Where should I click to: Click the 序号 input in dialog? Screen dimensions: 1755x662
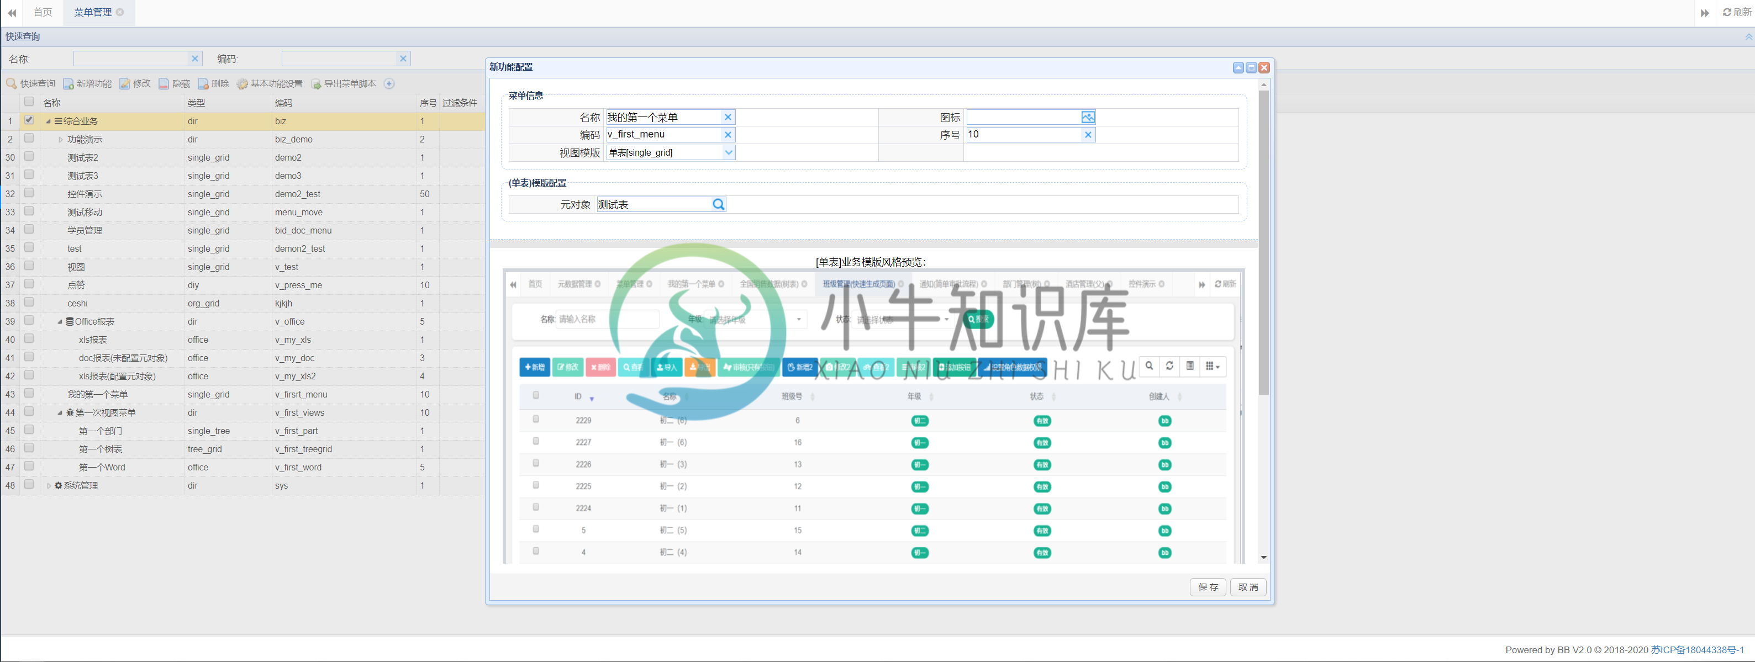pyautogui.click(x=1024, y=135)
